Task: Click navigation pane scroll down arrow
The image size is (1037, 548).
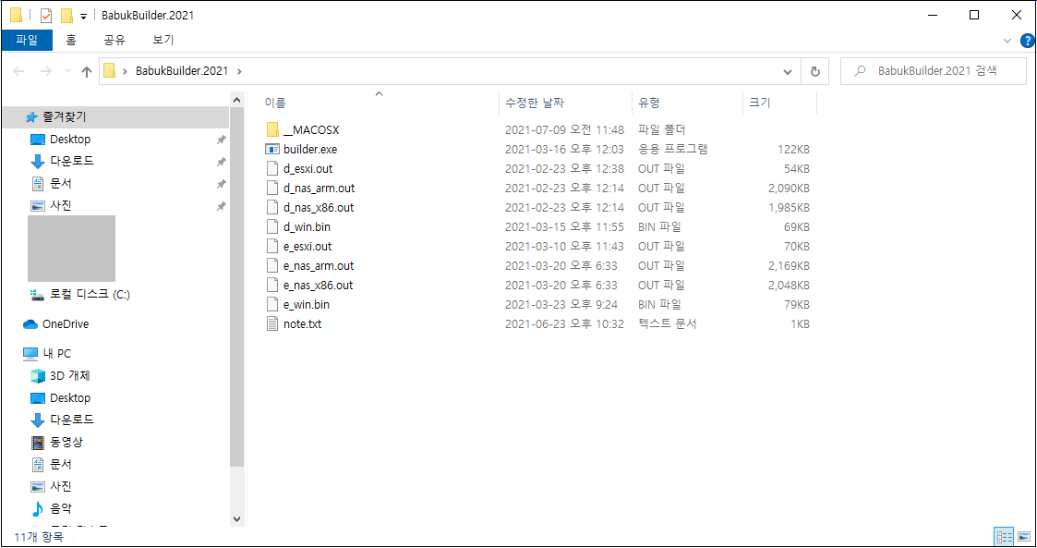Action: (x=236, y=519)
